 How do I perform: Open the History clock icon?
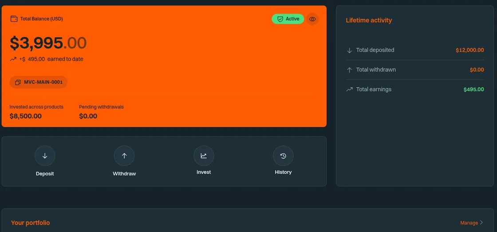[x=283, y=156]
